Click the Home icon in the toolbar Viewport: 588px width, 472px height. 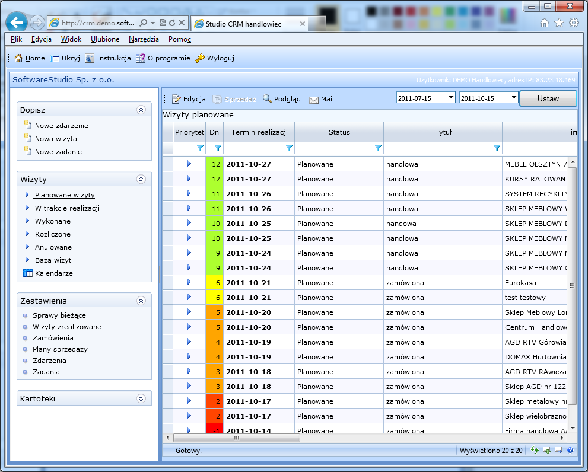pyautogui.click(x=18, y=58)
